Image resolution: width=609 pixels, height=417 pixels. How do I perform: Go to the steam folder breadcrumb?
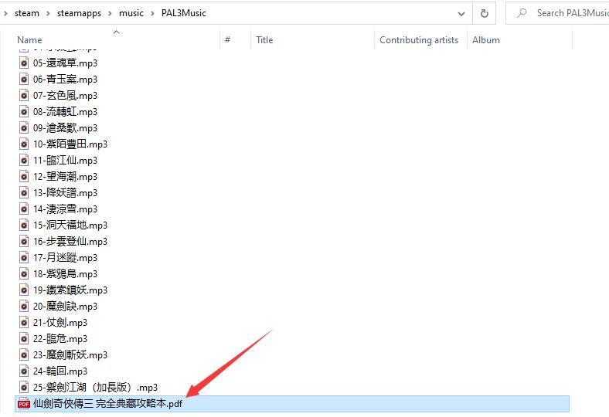(x=27, y=13)
